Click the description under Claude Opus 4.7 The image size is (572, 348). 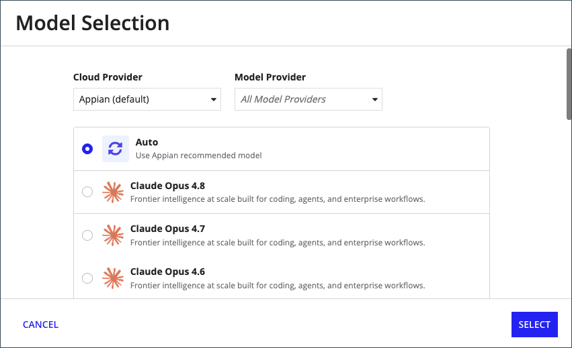[x=278, y=243]
